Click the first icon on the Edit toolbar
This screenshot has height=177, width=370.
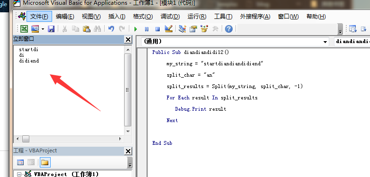(x=353, y=29)
